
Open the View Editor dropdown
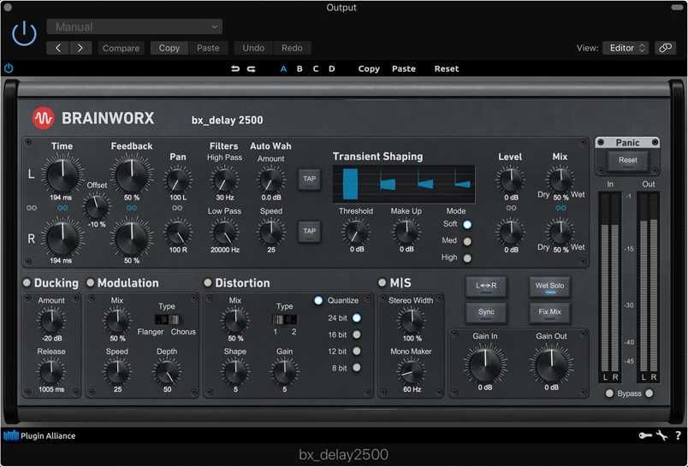pyautogui.click(x=626, y=48)
